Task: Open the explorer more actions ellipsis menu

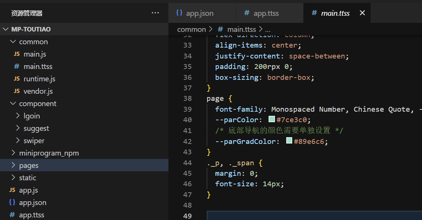Action: click(x=155, y=13)
